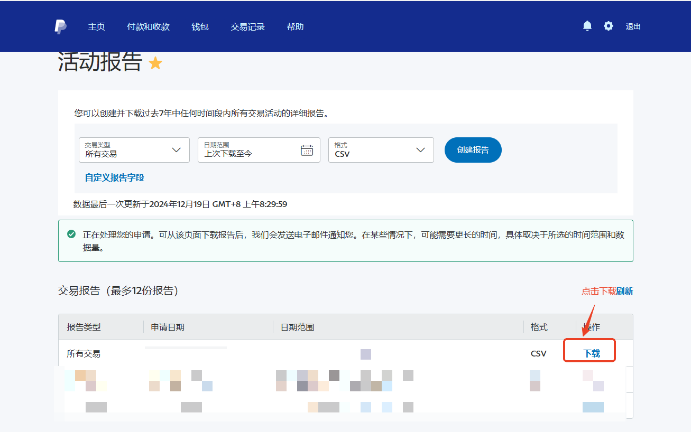Click the favorite star beside 活动报告

tap(155, 63)
